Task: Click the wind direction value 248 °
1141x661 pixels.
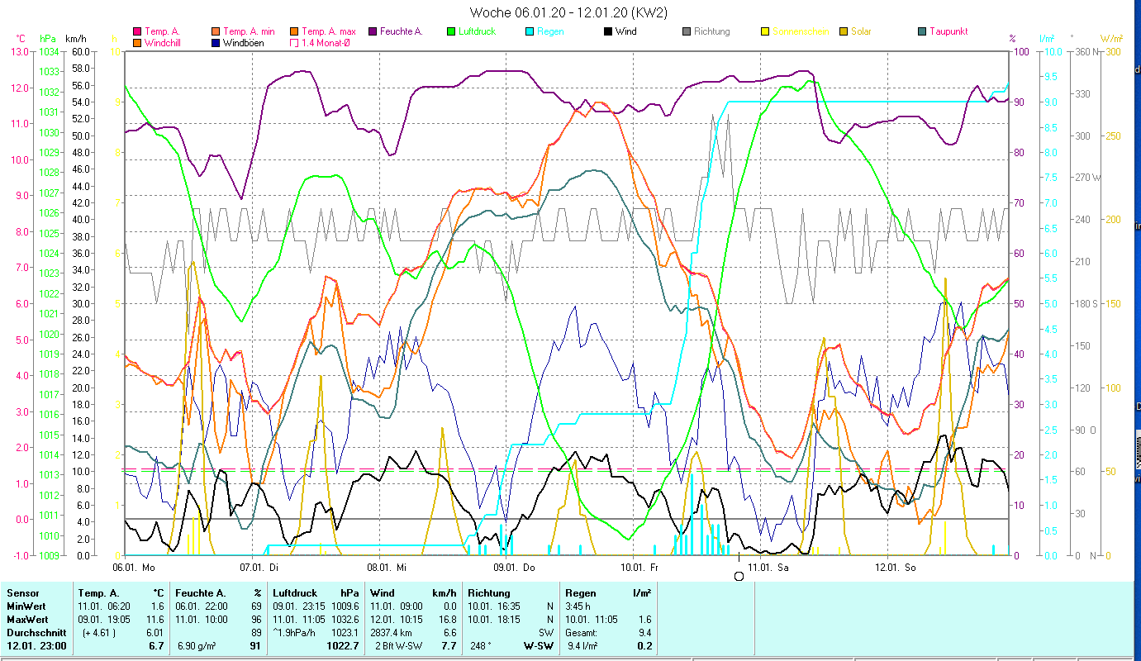Action: pos(482,645)
